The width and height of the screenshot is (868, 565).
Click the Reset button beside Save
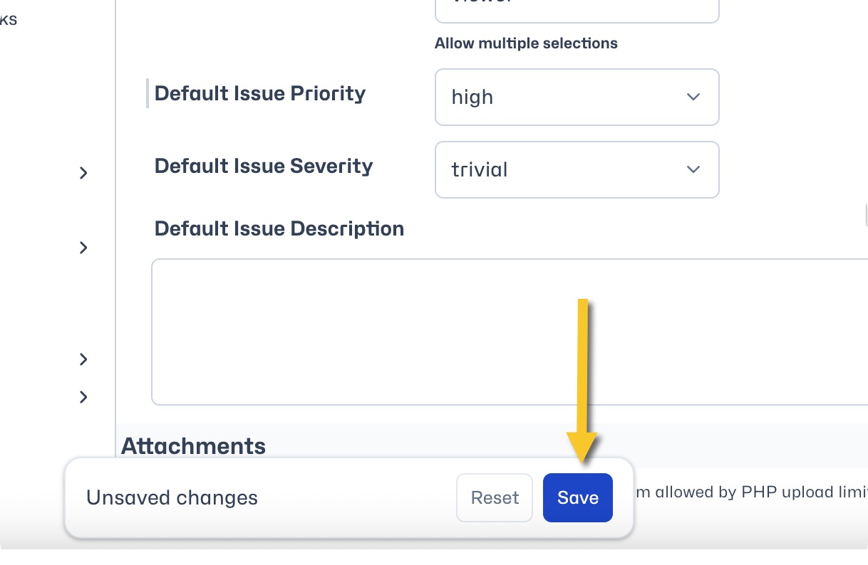tap(495, 497)
